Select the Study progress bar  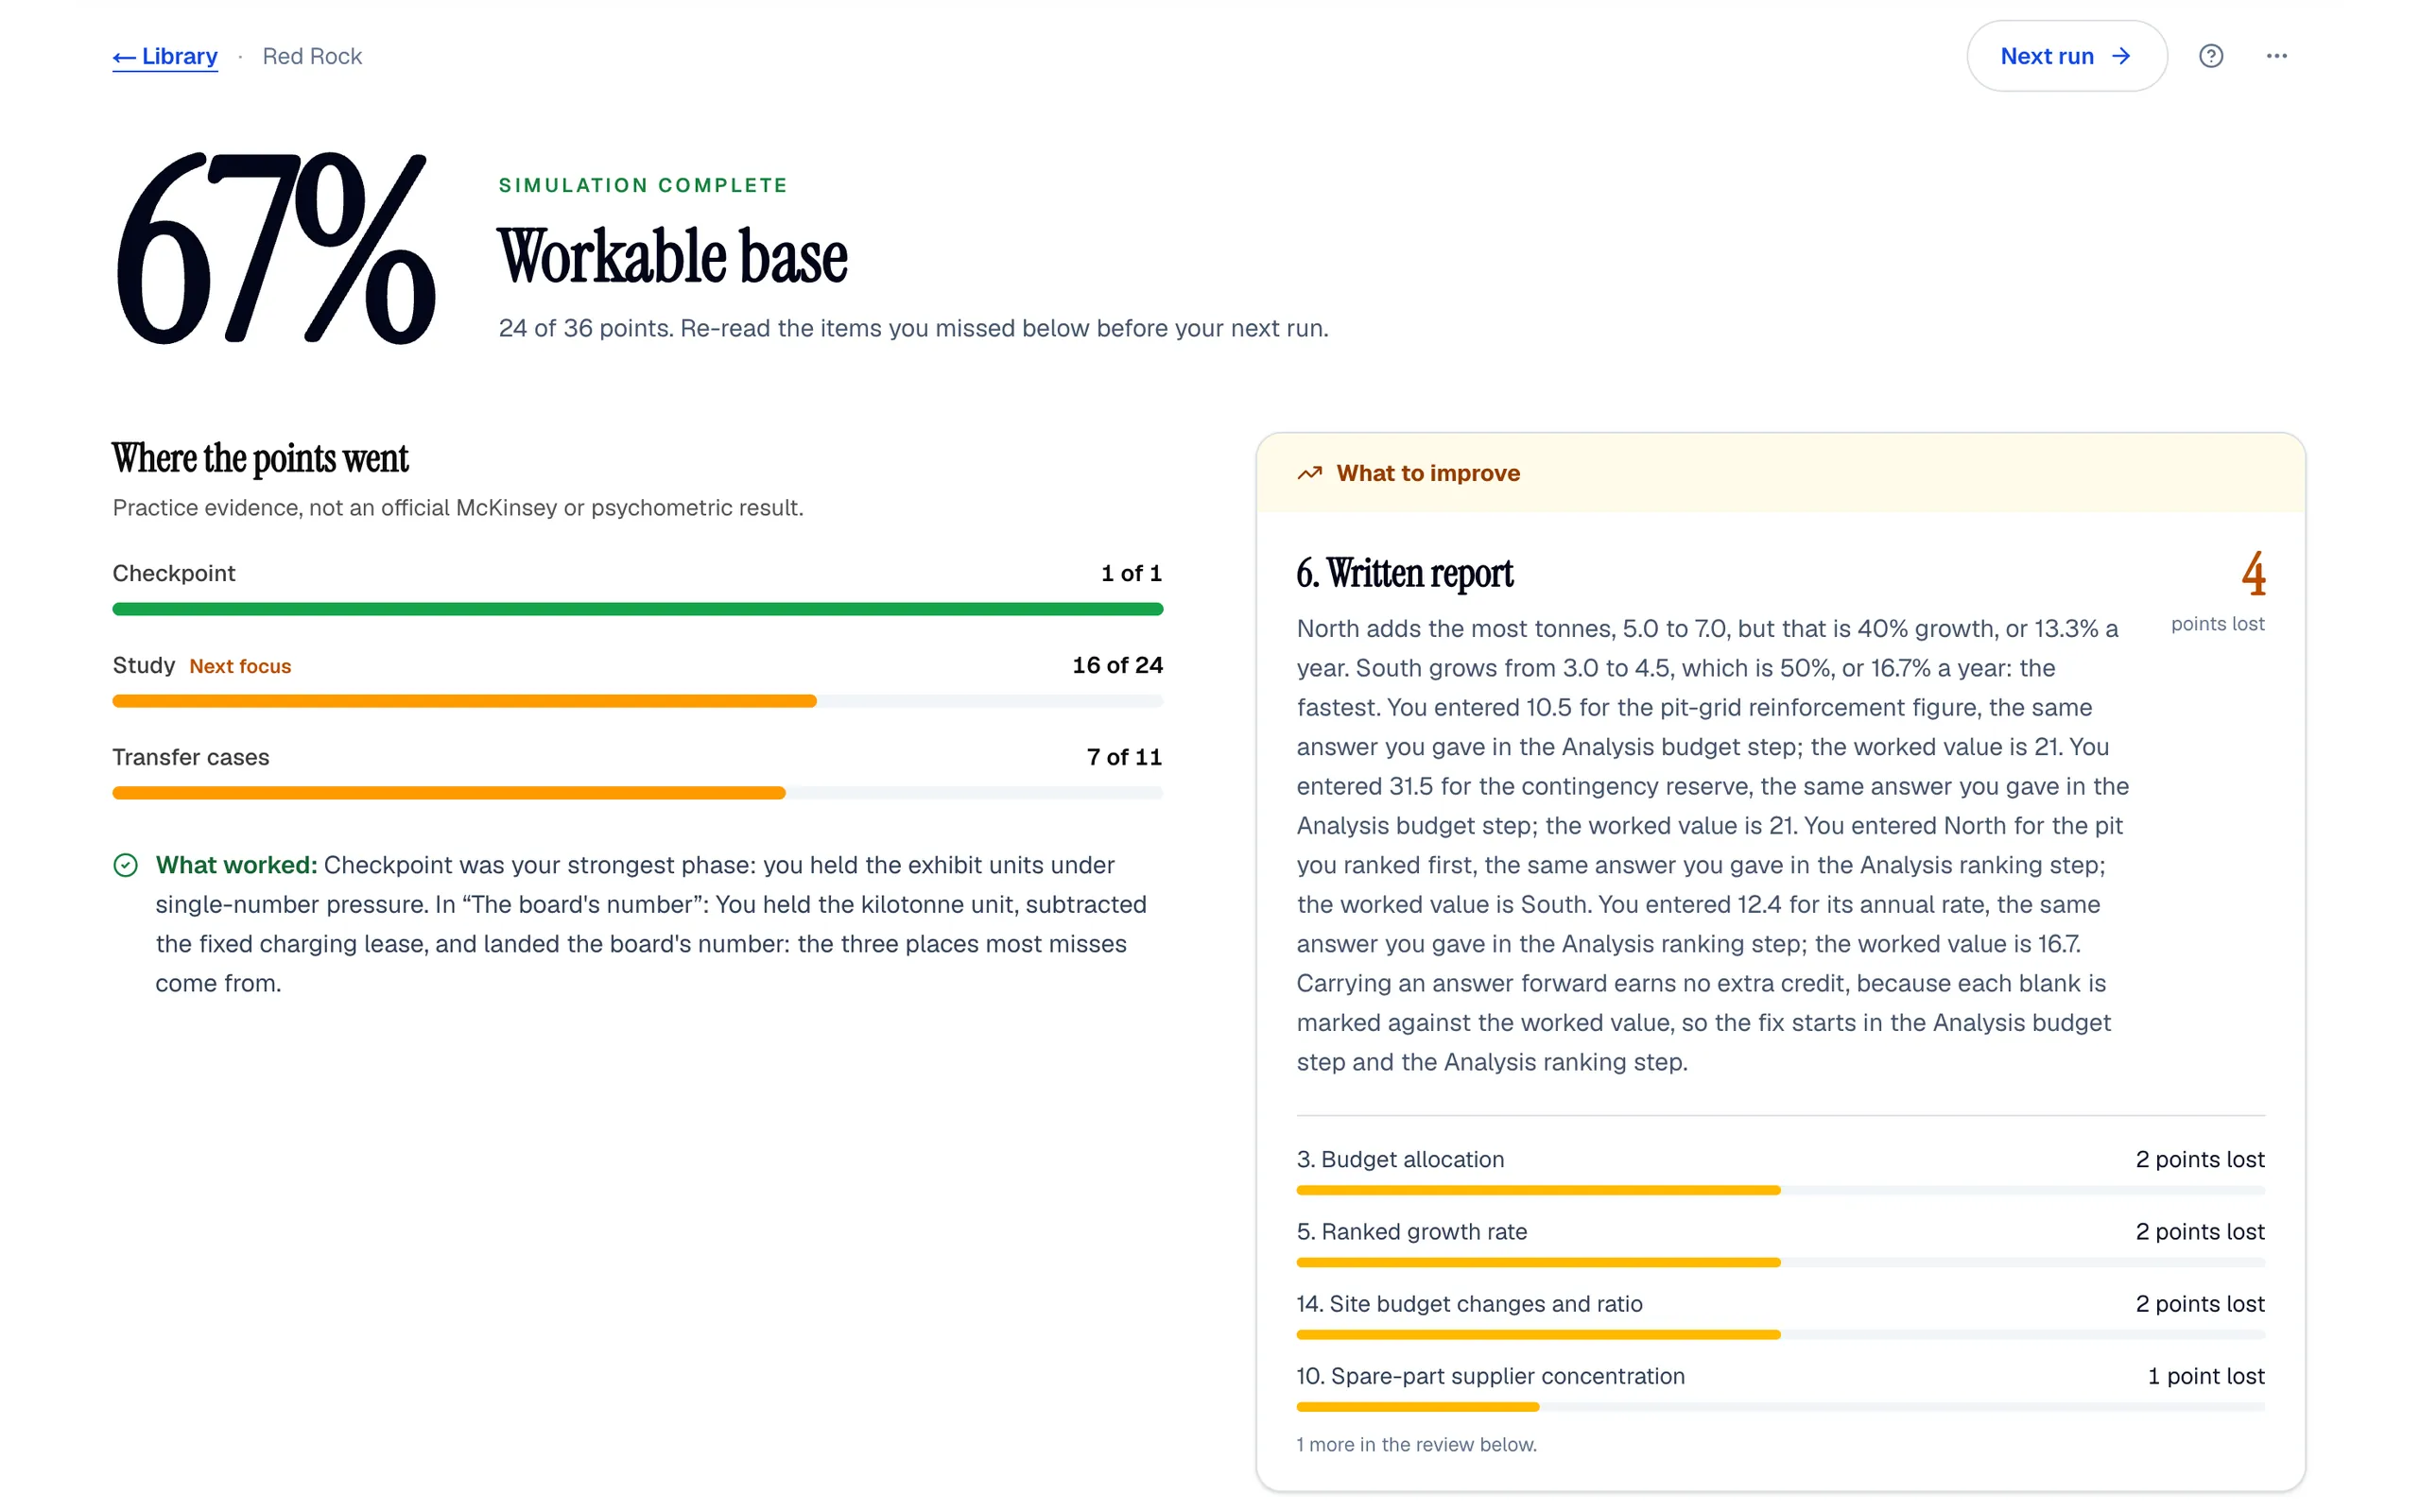click(637, 701)
